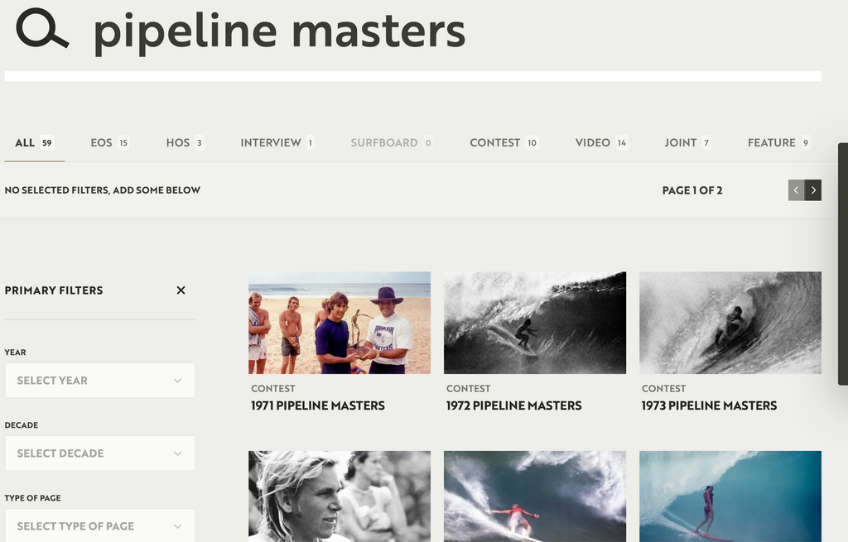Open the 1971 Pipeline Masters link

click(318, 405)
